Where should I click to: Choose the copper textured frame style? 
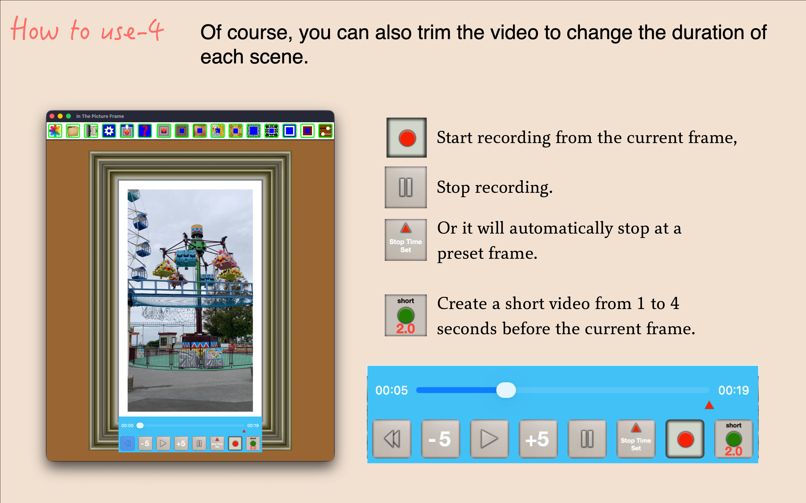200,131
